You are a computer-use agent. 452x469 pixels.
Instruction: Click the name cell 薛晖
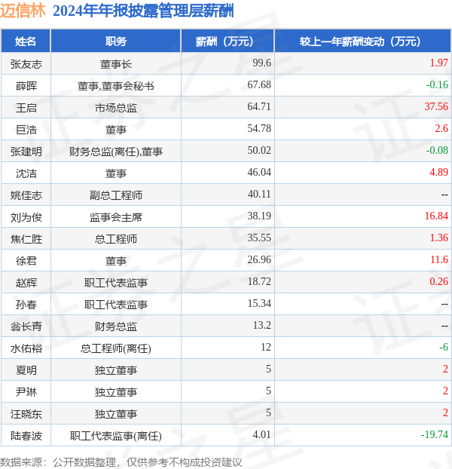click(x=26, y=86)
